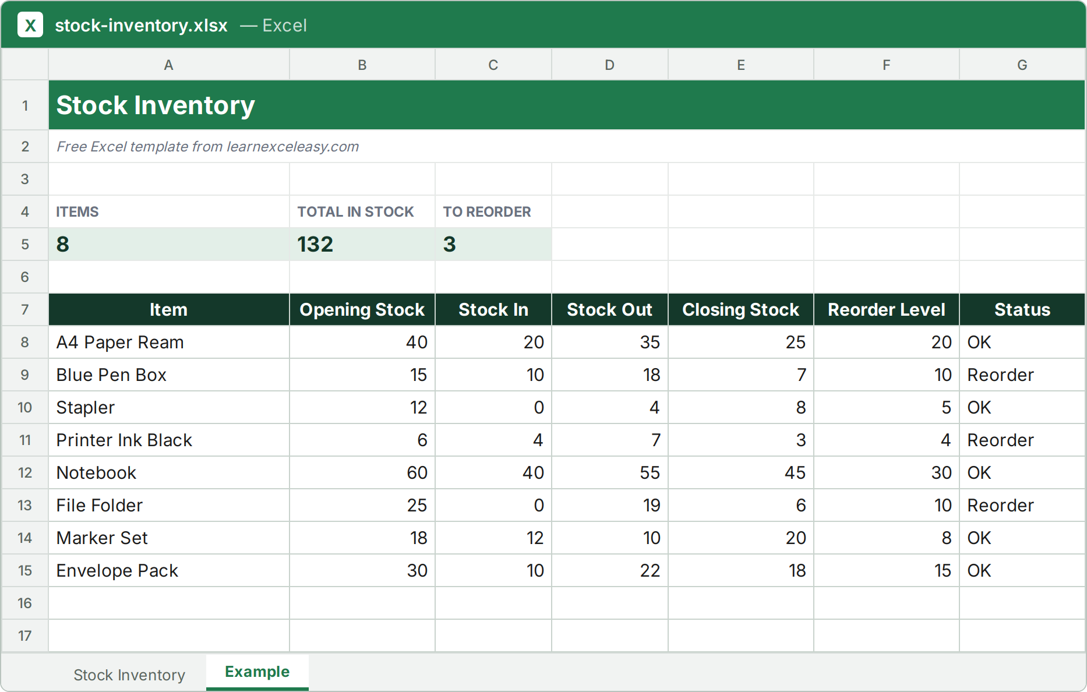Select row 12 header
This screenshot has height=692, width=1087.
coord(25,472)
